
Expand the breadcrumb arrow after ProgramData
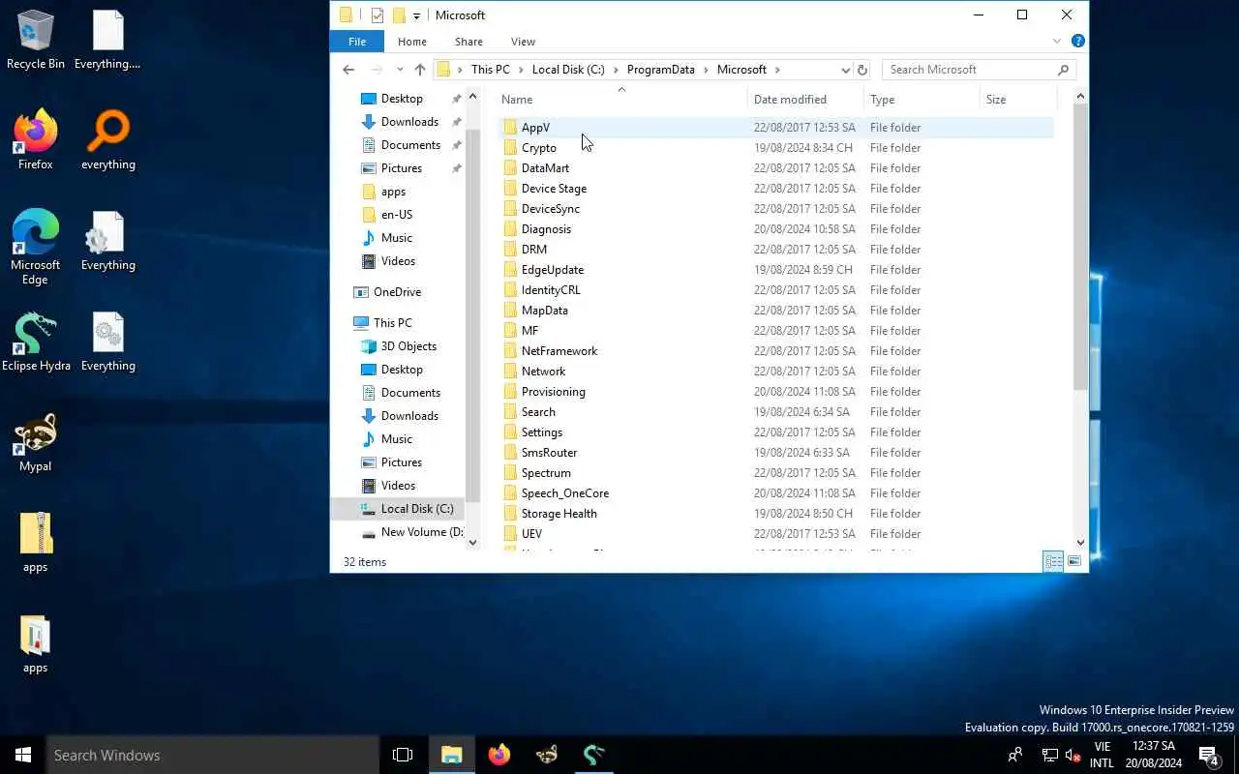706,70
